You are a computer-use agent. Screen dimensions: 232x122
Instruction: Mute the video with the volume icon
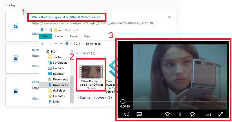click(x=126, y=114)
